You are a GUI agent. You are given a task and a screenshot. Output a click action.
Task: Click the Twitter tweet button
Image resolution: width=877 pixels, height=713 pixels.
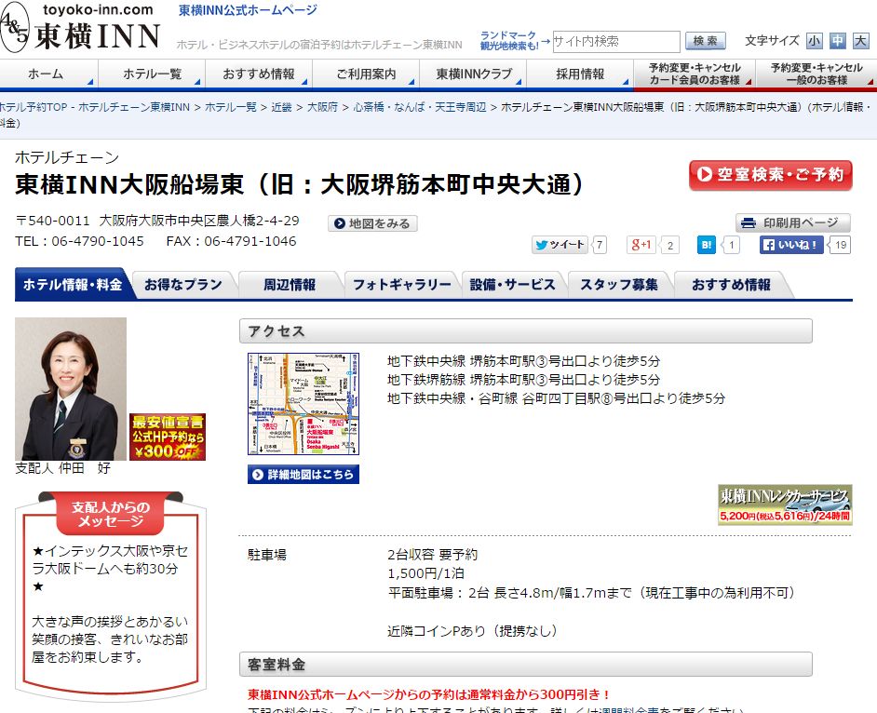(x=560, y=245)
